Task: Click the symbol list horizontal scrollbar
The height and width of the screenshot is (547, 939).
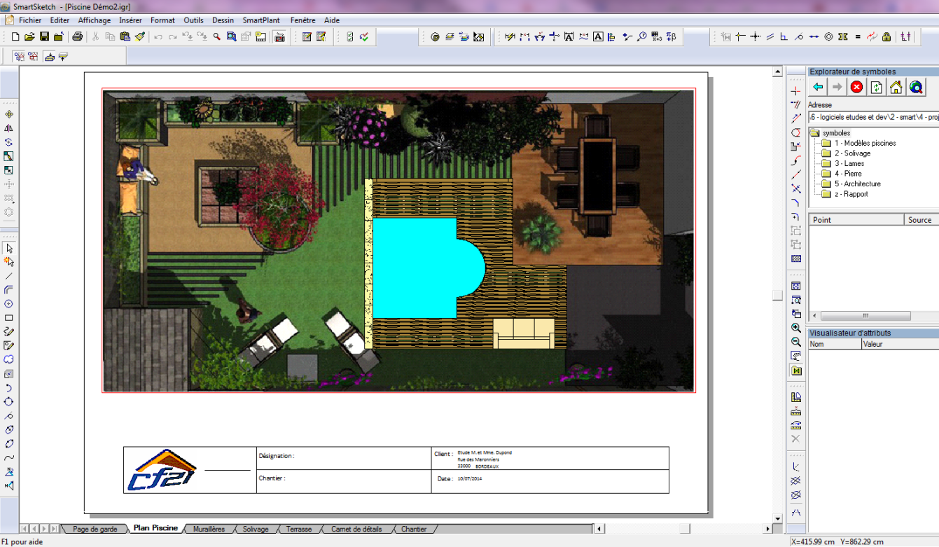Action: click(x=874, y=316)
